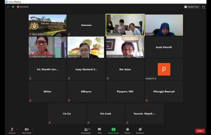
Task: Select the Phiangjai Boonsak tile
Action: (x=164, y=91)
